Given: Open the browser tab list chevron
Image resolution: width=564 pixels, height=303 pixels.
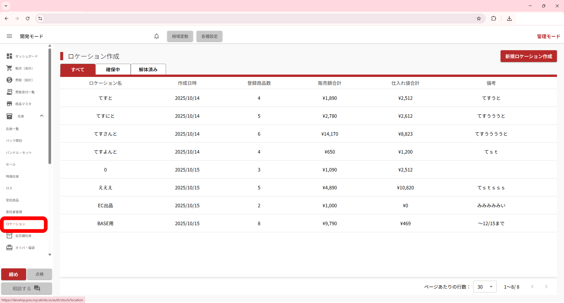Looking at the screenshot, I should [x=6, y=6].
